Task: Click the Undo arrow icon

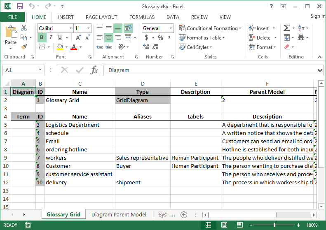Action: tap(32, 6)
